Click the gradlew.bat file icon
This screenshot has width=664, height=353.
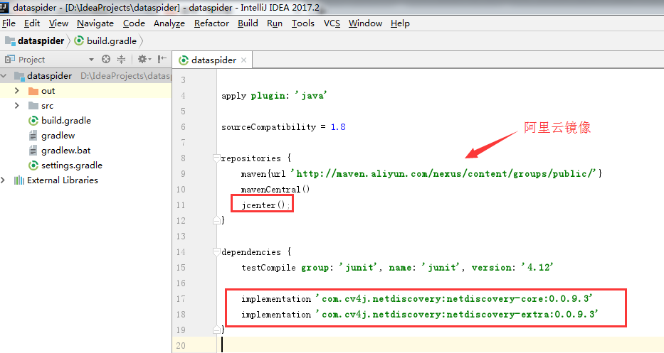[33, 151]
